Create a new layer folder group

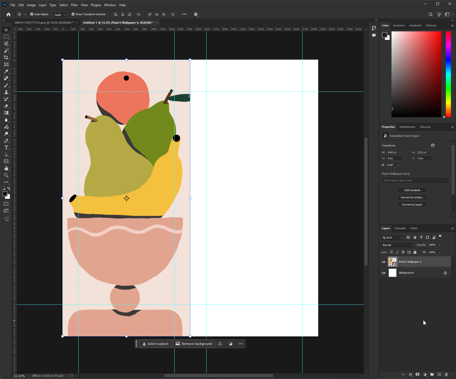(432, 374)
